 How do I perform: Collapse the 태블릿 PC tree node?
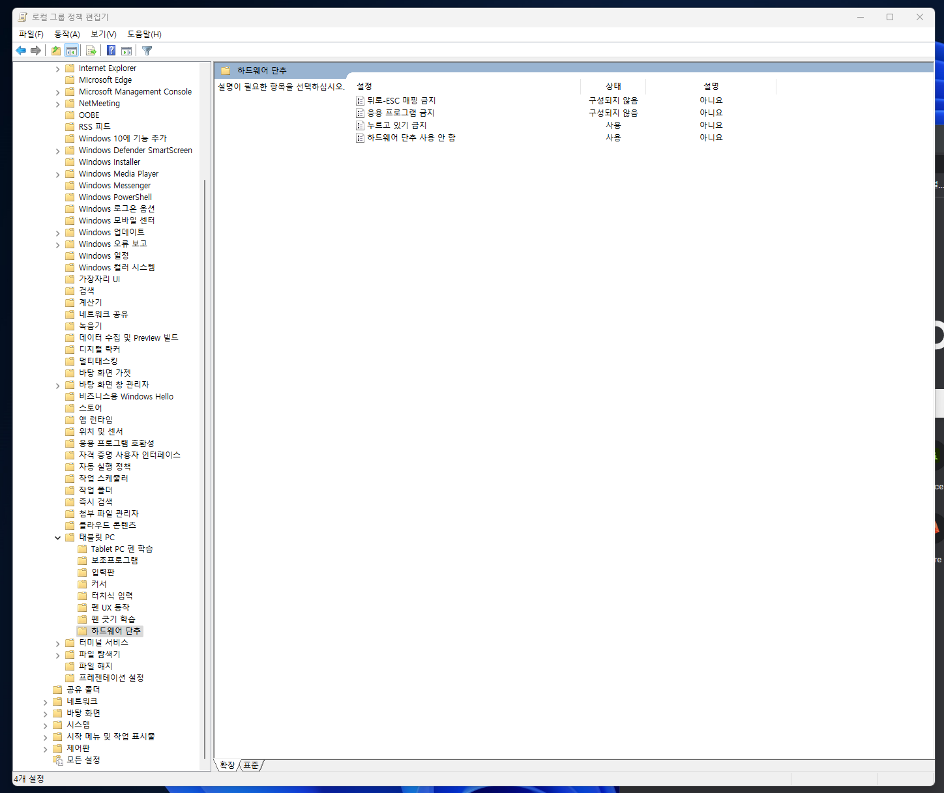57,538
